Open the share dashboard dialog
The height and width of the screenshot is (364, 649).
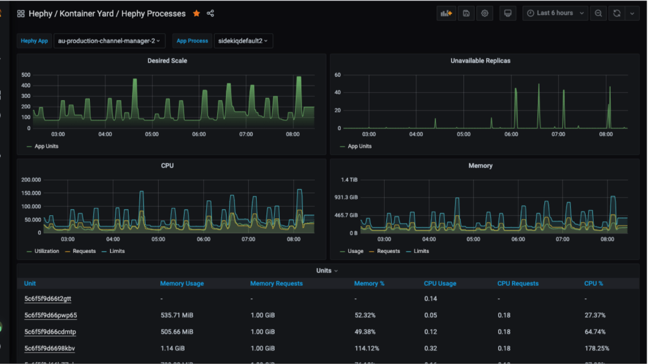(210, 13)
